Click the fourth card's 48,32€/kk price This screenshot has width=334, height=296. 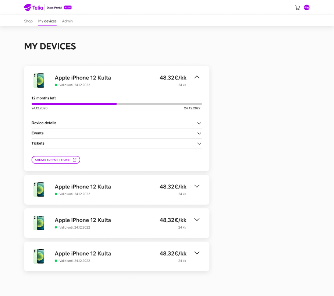click(173, 253)
